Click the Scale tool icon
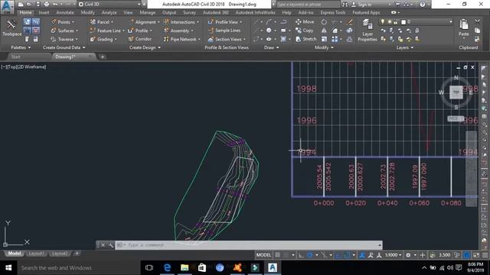 pyautogui.click(x=324, y=39)
